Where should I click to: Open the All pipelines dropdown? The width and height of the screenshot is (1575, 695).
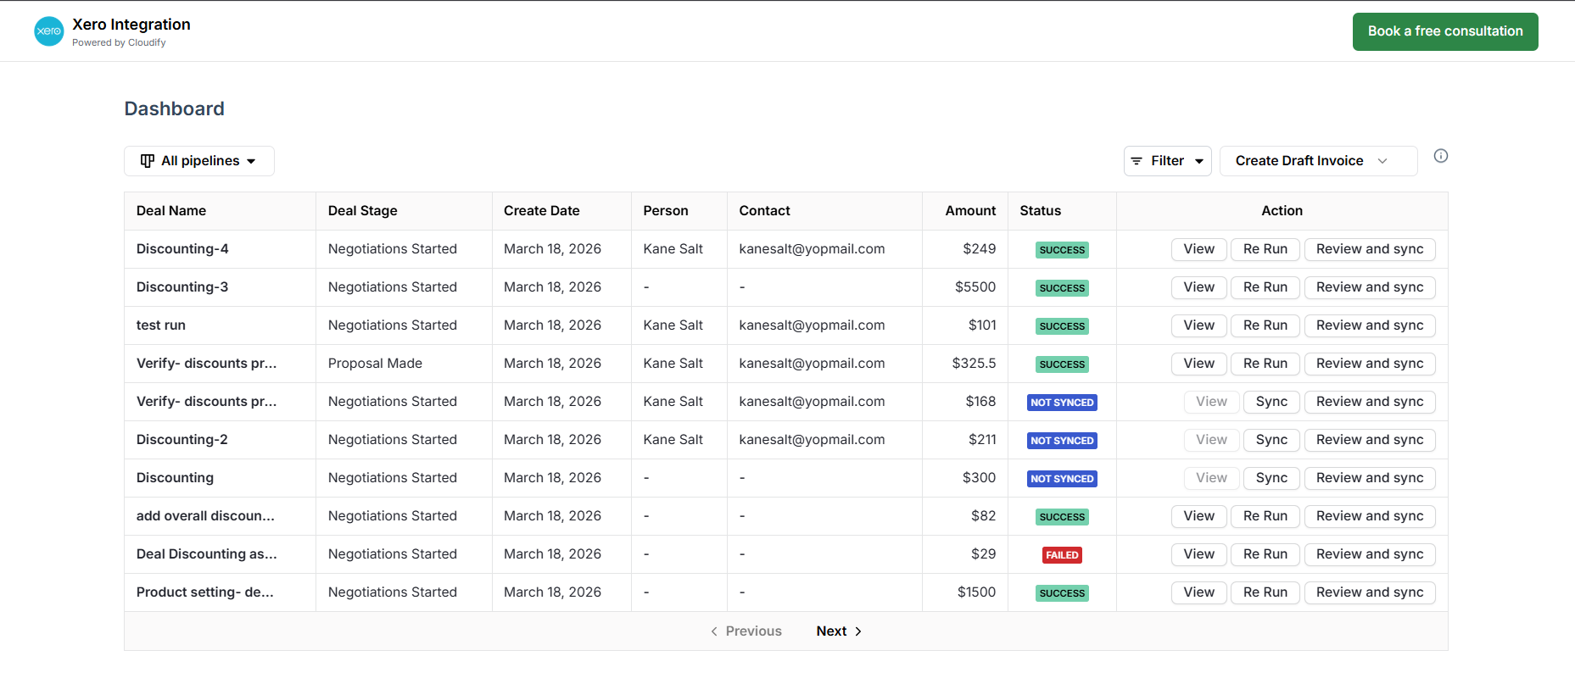199,161
